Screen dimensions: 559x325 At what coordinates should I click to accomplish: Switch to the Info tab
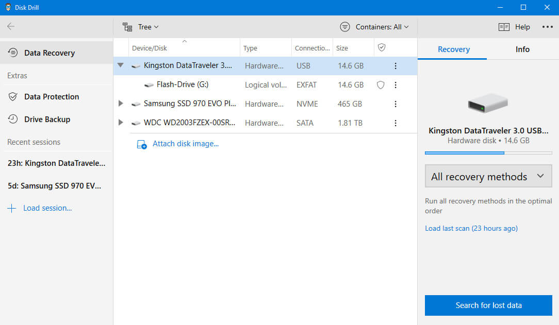(522, 49)
